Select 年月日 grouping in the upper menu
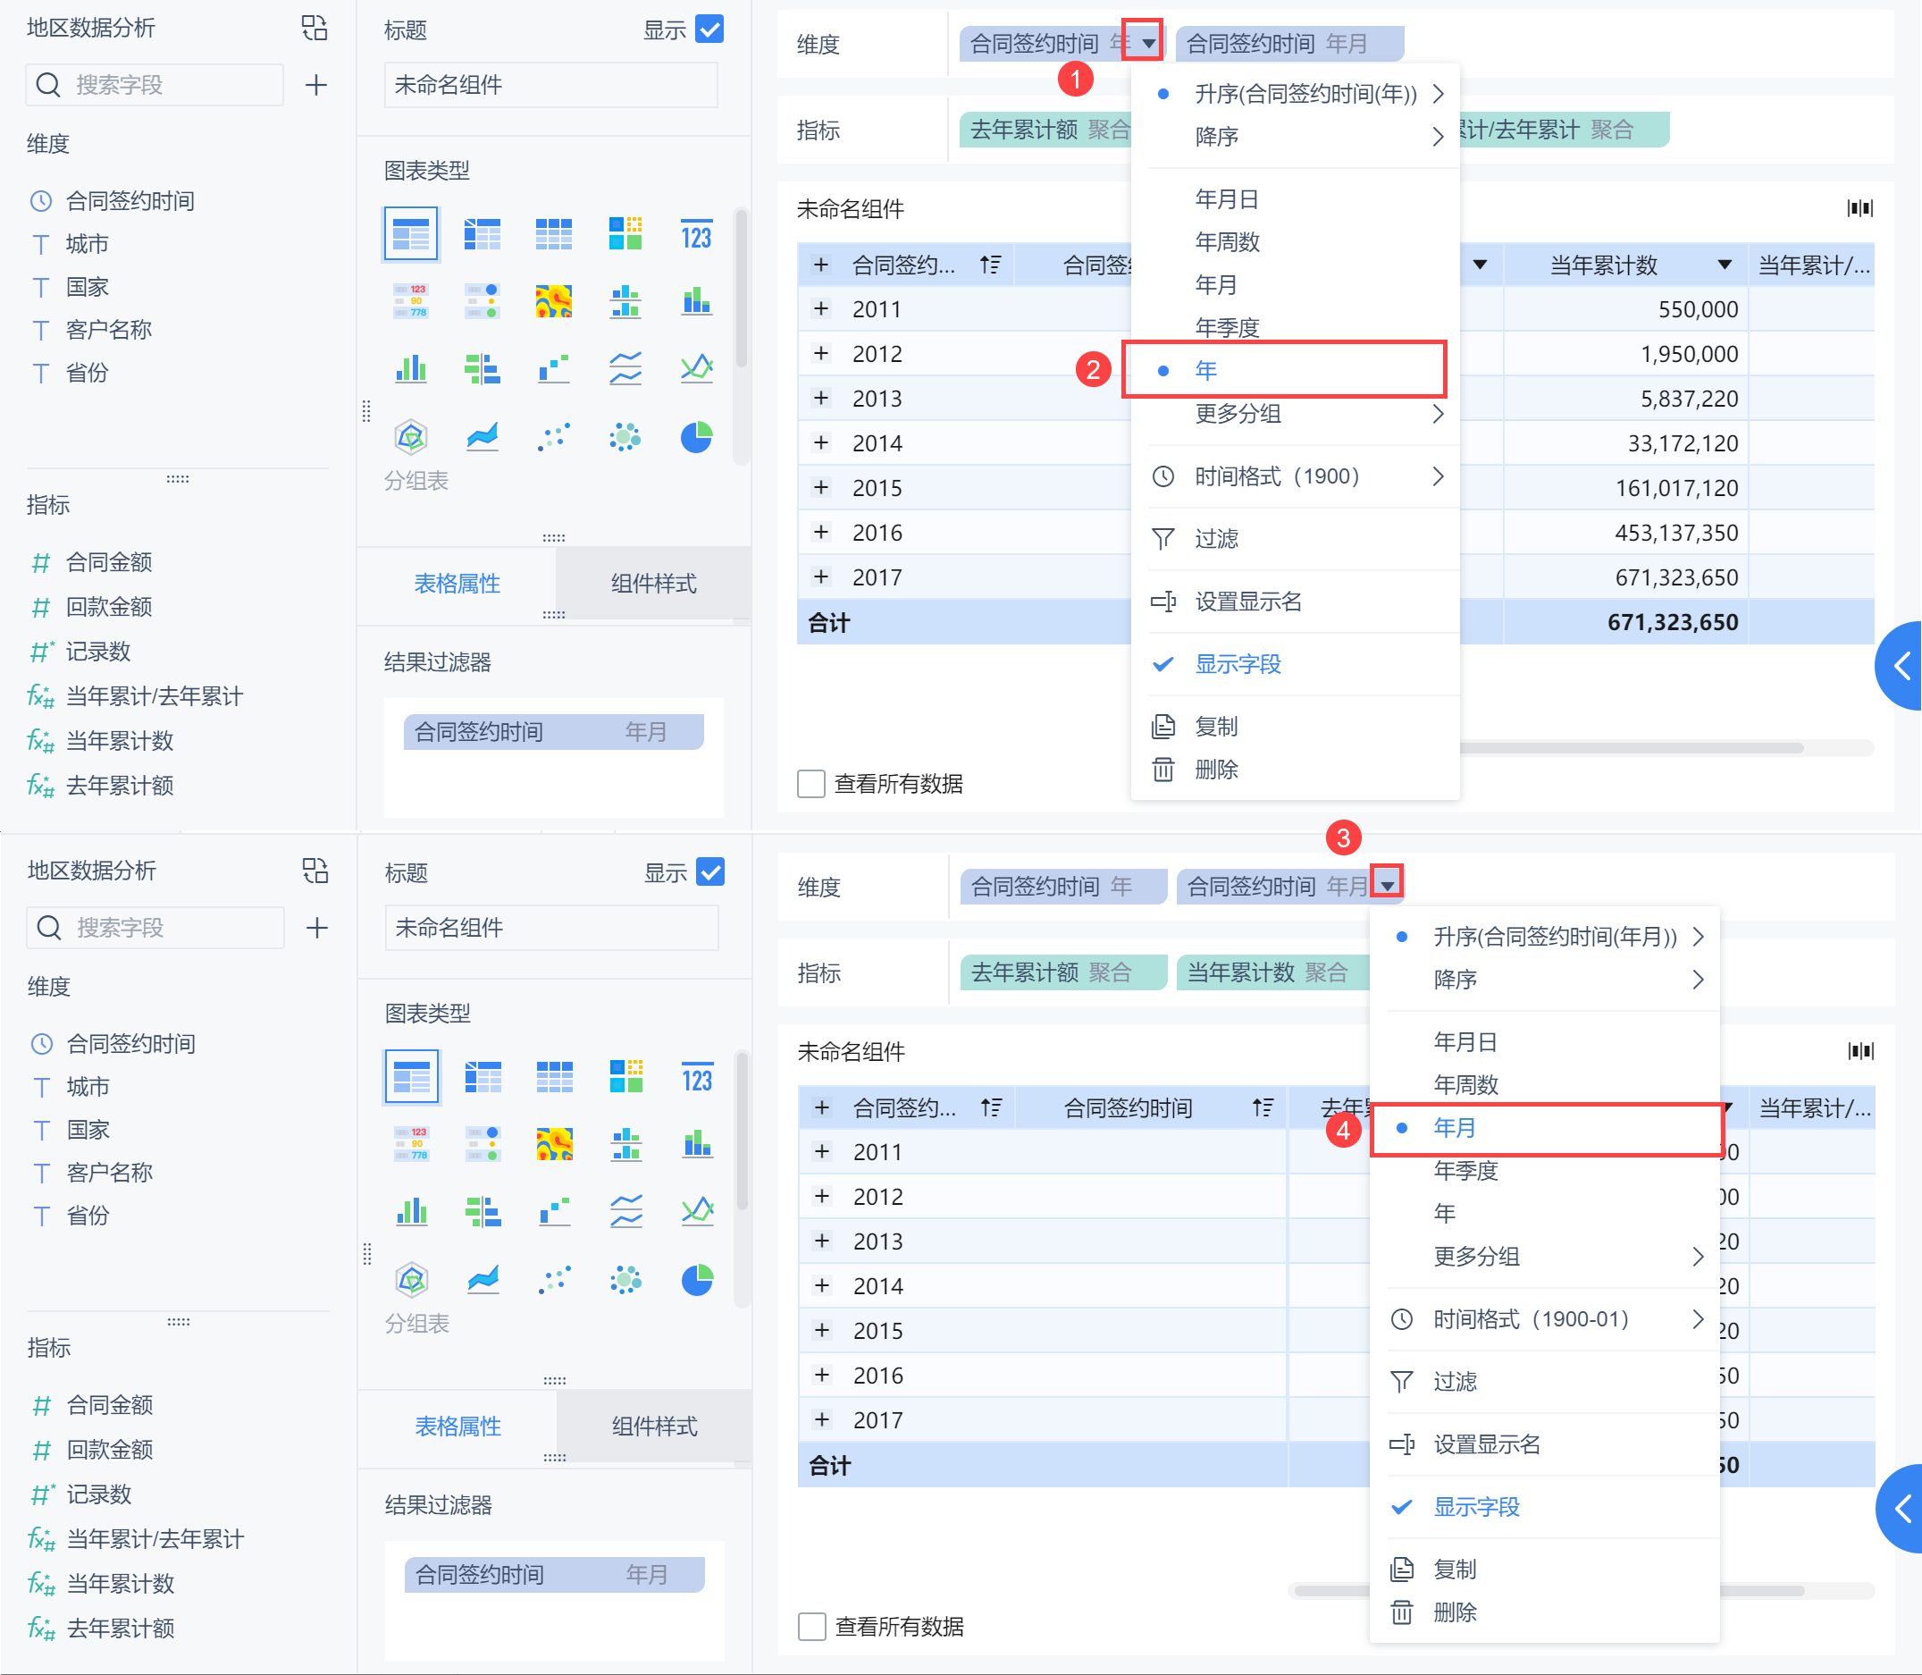Screen dimensions: 1922x1675 tap(1227, 199)
